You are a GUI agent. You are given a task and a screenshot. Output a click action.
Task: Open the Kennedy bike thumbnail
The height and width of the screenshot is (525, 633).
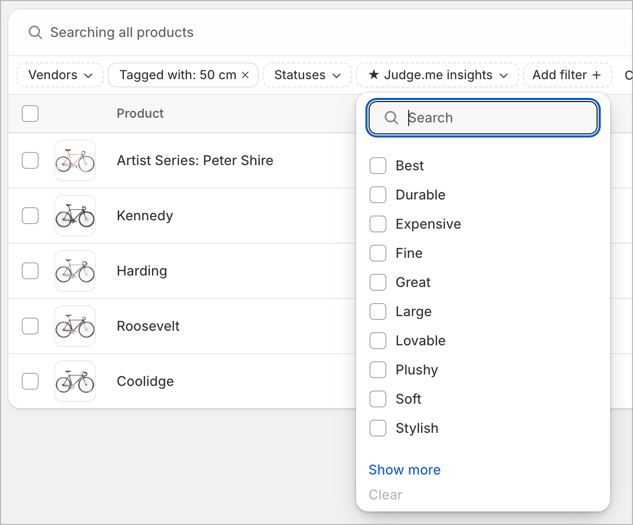tap(75, 216)
